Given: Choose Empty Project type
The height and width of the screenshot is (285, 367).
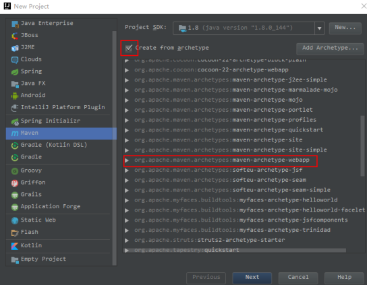Looking at the screenshot, I should pos(59,259).
